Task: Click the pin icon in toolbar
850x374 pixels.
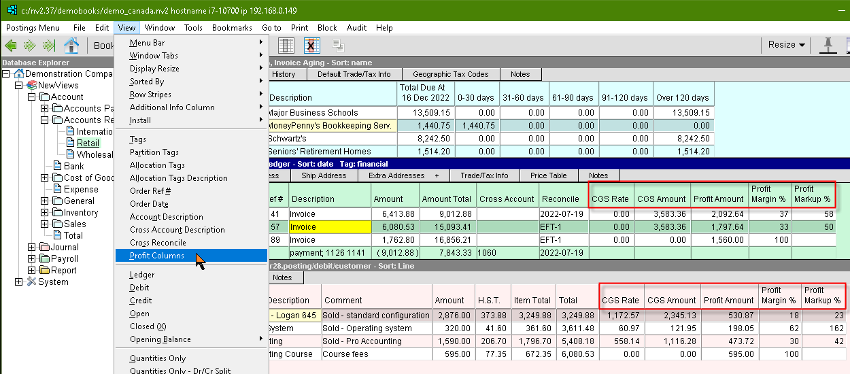Action: coord(828,45)
